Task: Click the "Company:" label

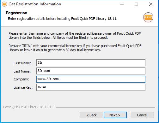Action: click(21, 79)
